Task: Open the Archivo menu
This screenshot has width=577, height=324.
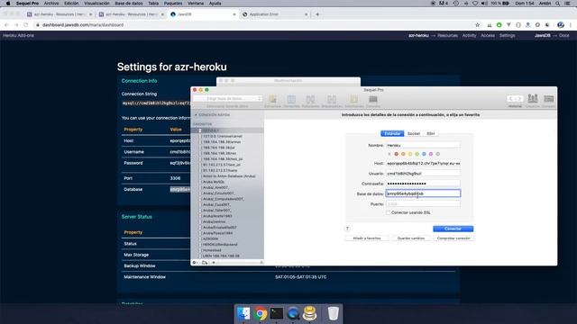Action: click(51, 4)
